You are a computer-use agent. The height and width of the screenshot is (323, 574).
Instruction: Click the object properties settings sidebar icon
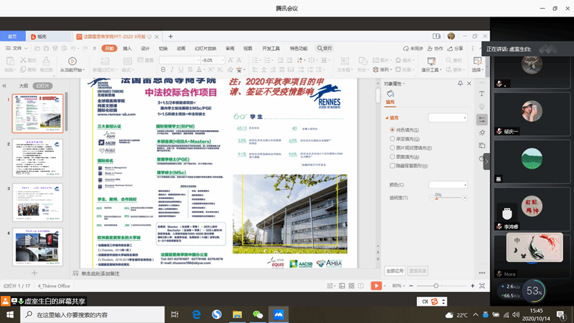tap(482, 119)
